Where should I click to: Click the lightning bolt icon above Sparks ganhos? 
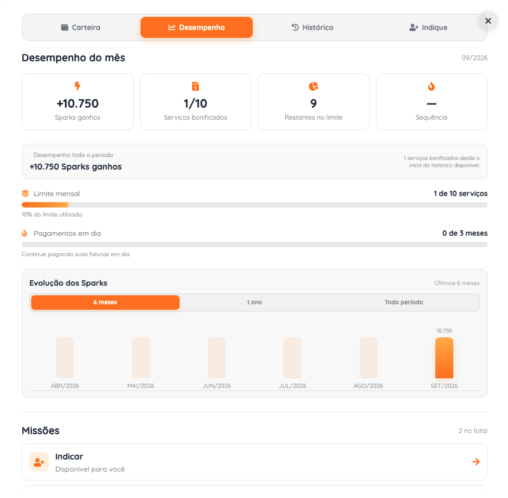click(x=77, y=86)
